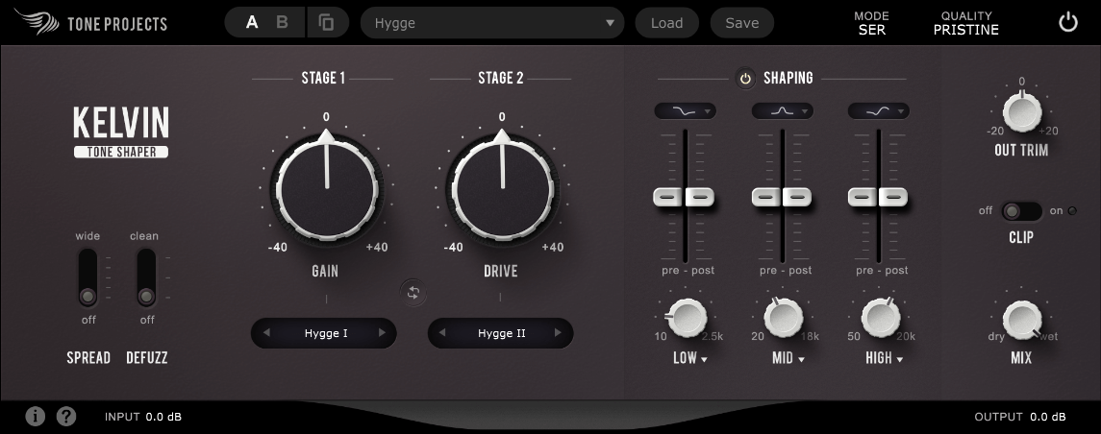Expand the HIGH band menu arrow
The image size is (1101, 434).
point(899,360)
